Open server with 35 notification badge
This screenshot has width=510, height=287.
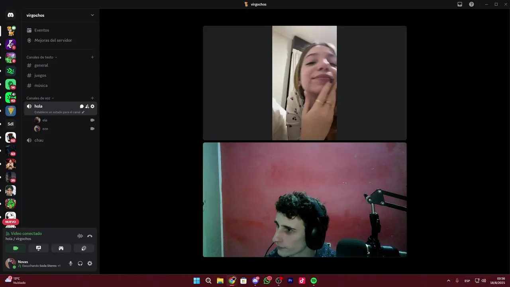click(11, 177)
